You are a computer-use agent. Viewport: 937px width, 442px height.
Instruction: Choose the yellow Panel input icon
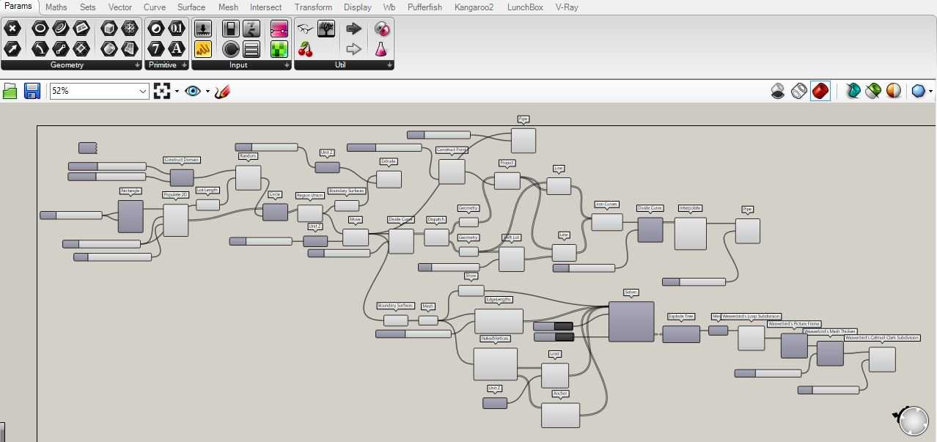(x=203, y=49)
